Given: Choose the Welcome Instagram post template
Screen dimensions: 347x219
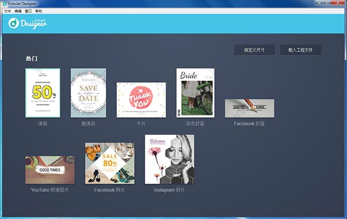Looking at the screenshot, I should [169, 159].
